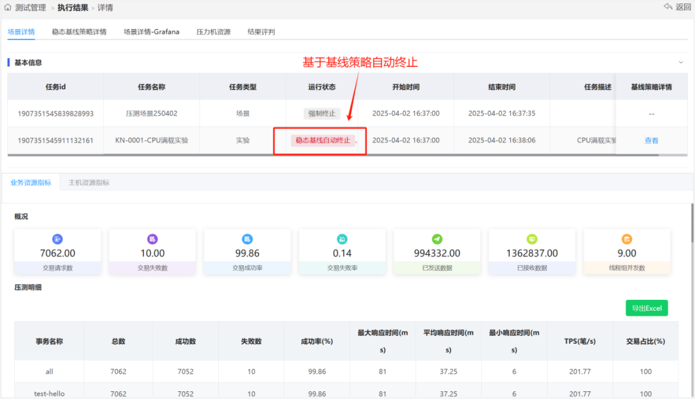Switch to 稳态基线策略详情 tab
The image size is (695, 399).
(79, 32)
